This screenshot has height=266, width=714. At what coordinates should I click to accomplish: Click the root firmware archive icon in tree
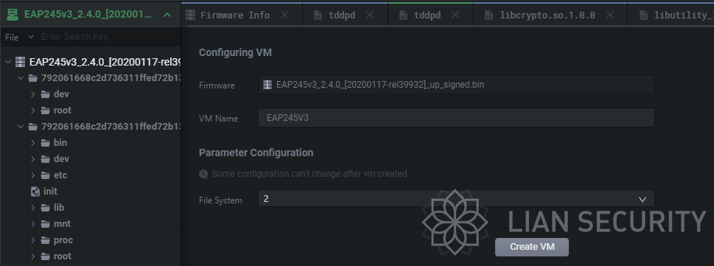20,61
